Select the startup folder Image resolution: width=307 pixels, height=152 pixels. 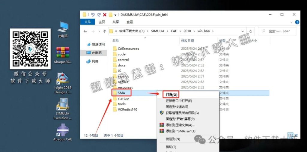[121, 98]
